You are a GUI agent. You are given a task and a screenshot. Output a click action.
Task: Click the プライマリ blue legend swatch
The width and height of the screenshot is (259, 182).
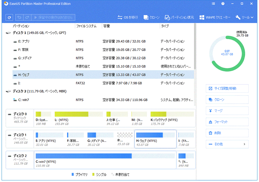(73, 174)
